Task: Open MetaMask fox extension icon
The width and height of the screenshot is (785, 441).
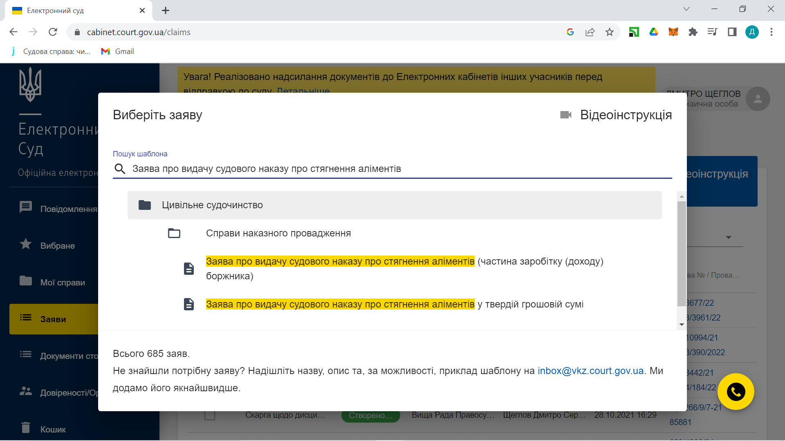Action: 673,32
